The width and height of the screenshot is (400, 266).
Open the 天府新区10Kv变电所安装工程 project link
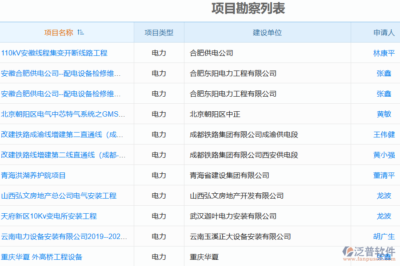point(49,216)
